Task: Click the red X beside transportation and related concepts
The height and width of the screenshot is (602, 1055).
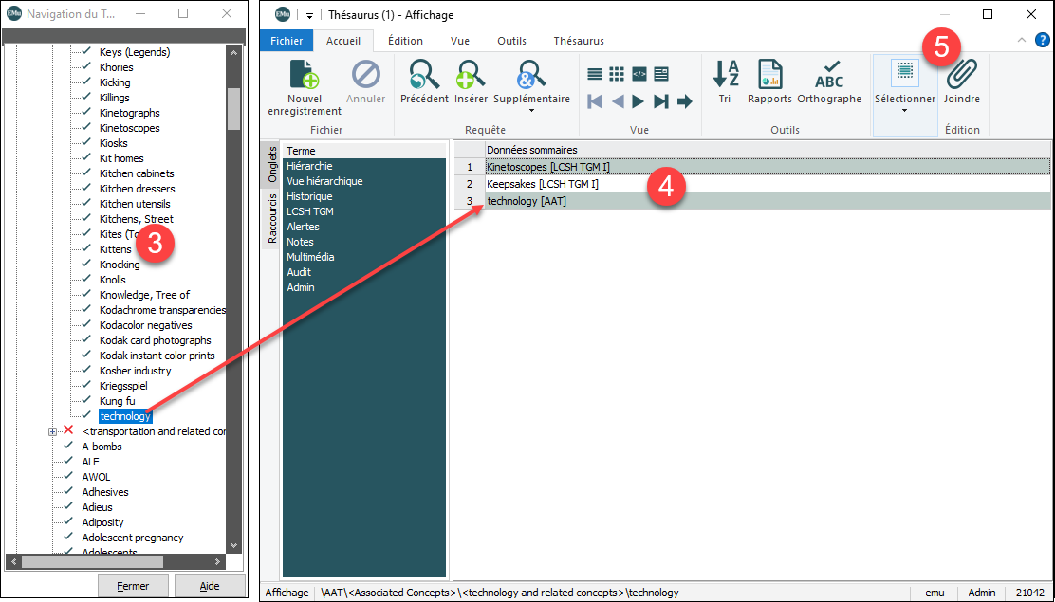Action: tap(68, 431)
